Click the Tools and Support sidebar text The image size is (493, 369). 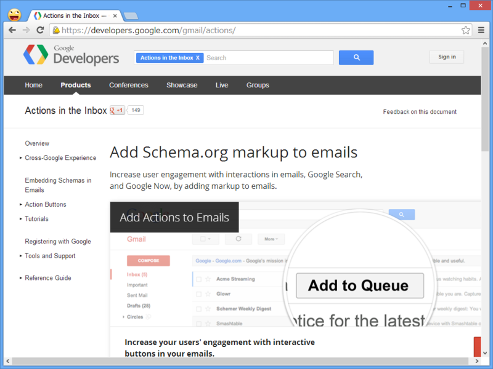[x=51, y=256]
